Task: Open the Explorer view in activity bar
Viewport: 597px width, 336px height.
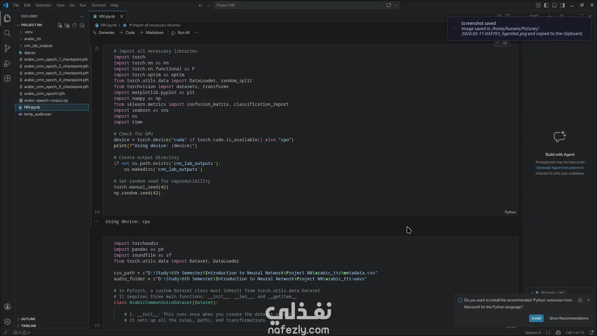Action: (x=7, y=18)
